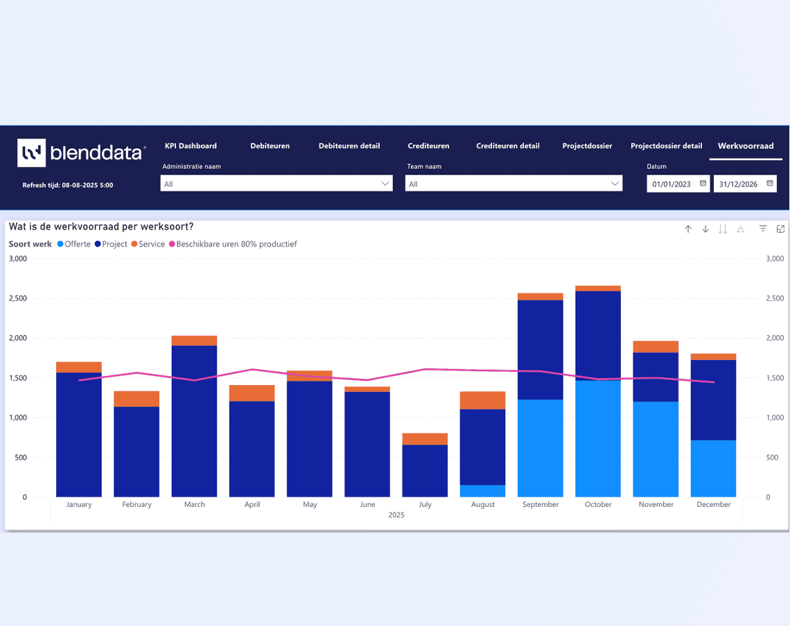Image resolution: width=790 pixels, height=626 pixels.
Task: Click the expand hierarchy fork icon
Action: (740, 229)
